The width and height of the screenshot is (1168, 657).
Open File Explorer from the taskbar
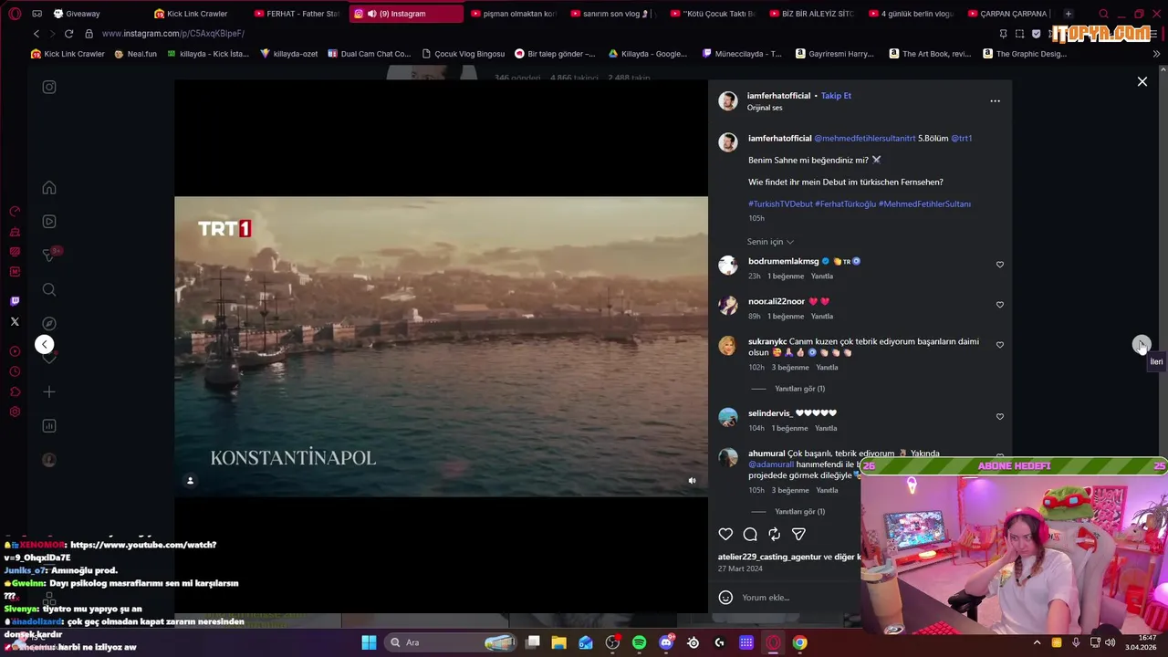tap(558, 642)
